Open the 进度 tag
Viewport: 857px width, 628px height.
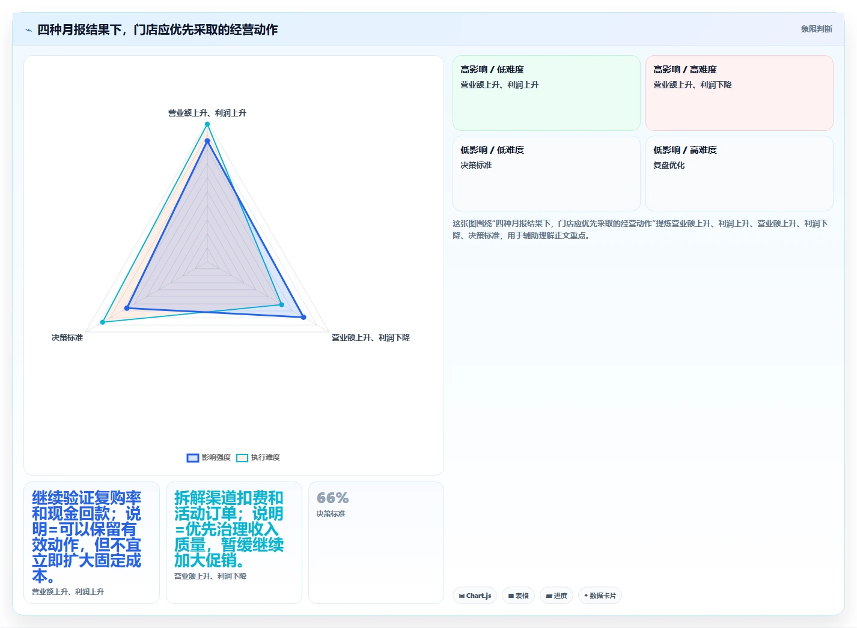(x=557, y=596)
